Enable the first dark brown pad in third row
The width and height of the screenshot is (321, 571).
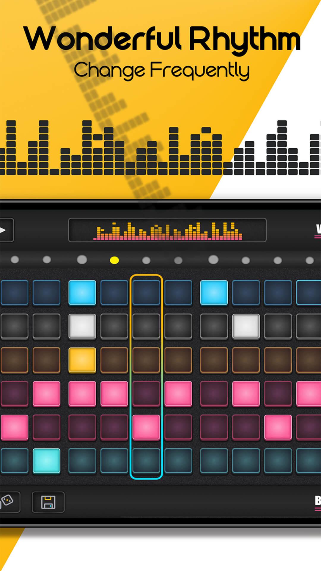pos(14,360)
